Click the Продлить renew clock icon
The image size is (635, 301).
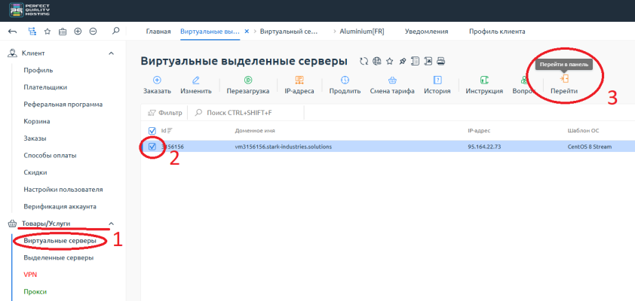pyautogui.click(x=345, y=80)
